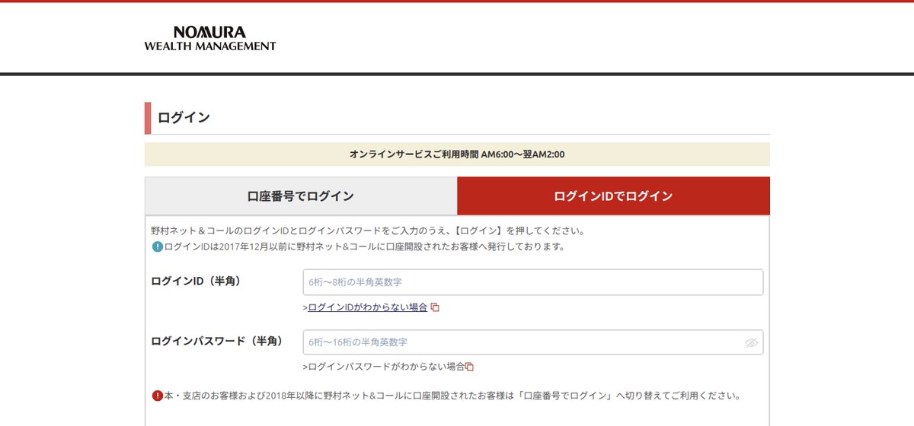Click external-window icon beside password help link
Image resolution: width=914 pixels, height=426 pixels.
click(x=470, y=367)
